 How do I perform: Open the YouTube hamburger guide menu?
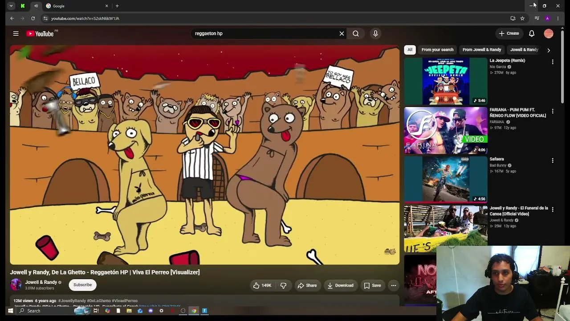(16, 33)
